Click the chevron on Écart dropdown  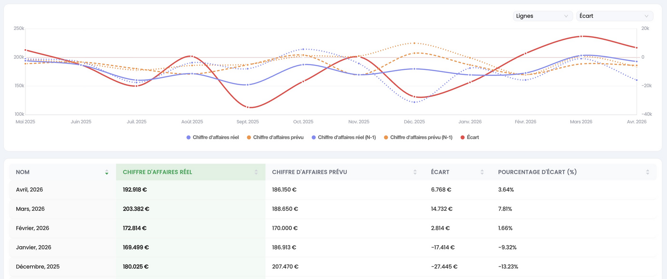[x=647, y=16]
